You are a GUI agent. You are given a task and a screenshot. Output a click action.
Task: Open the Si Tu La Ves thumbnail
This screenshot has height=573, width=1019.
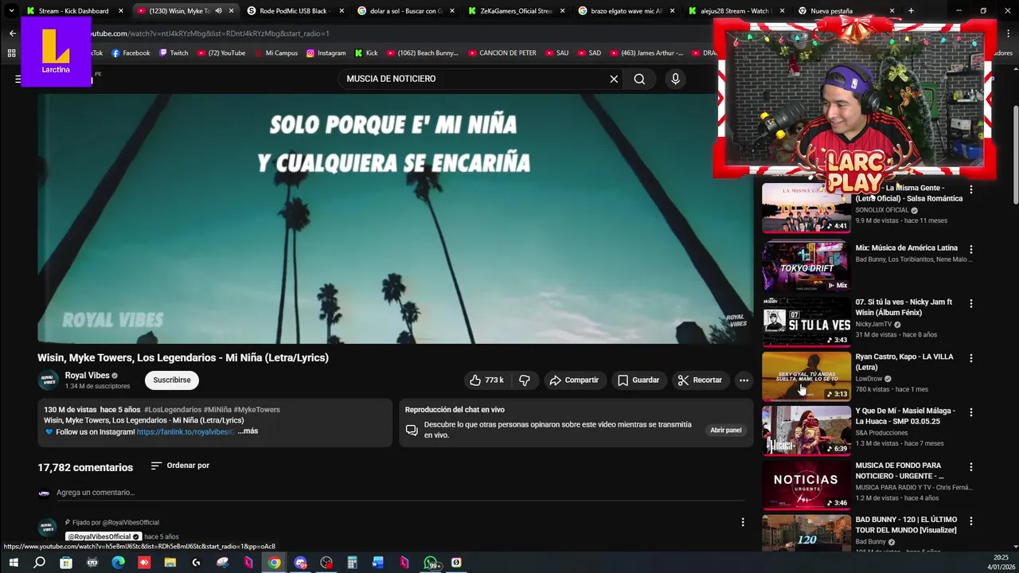pos(806,321)
